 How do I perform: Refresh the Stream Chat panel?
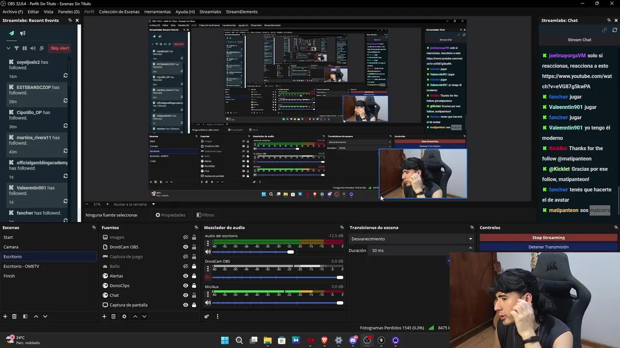click(x=615, y=30)
